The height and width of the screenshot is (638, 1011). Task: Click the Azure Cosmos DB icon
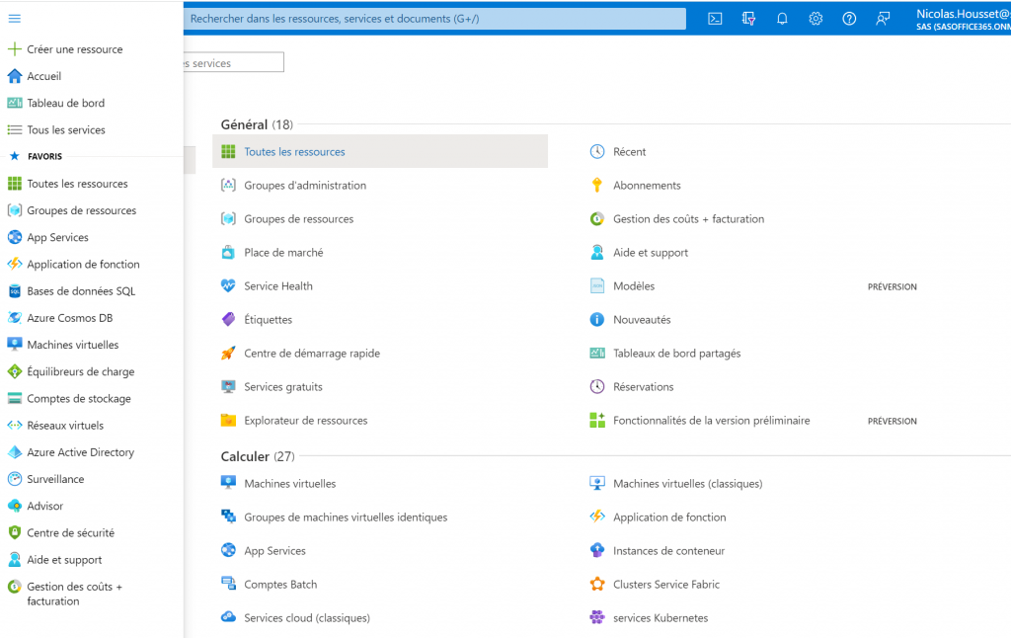(14, 318)
